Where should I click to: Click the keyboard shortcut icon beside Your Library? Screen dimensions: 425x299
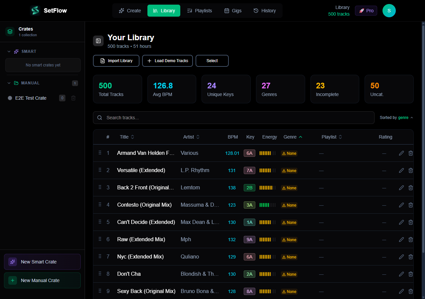point(98,41)
